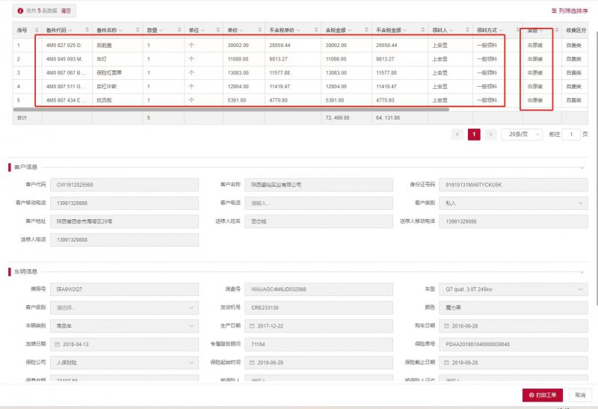Image resolution: width=598 pixels, height=409 pixels.
Task: Click sort arrows on 含税金额 column
Action: (x=366, y=30)
